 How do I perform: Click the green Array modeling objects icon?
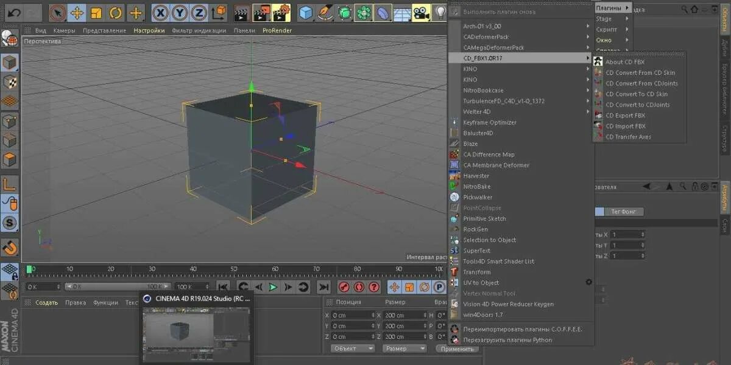click(x=364, y=12)
